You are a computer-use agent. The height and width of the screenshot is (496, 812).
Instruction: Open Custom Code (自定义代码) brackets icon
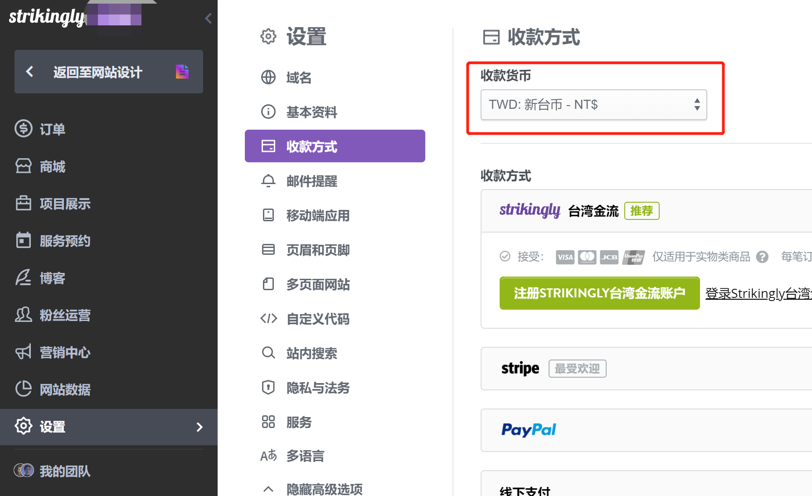(268, 318)
